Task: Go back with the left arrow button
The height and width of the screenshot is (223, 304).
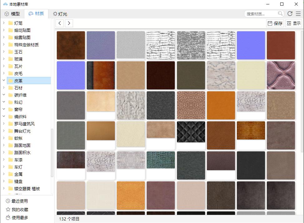Action: pos(60,23)
